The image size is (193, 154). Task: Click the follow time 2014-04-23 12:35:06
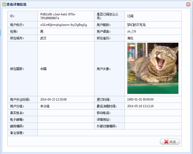pyautogui.click(x=53, y=100)
